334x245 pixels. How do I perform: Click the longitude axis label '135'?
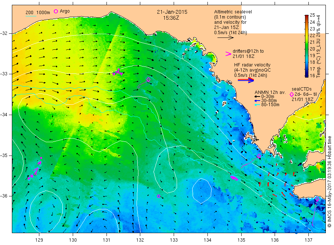pyautogui.click(x=241, y=240)
